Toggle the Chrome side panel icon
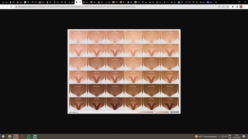This screenshot has width=248, height=139. (x=237, y=7)
